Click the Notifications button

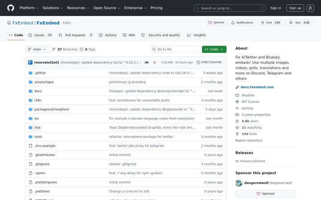[x=242, y=23]
